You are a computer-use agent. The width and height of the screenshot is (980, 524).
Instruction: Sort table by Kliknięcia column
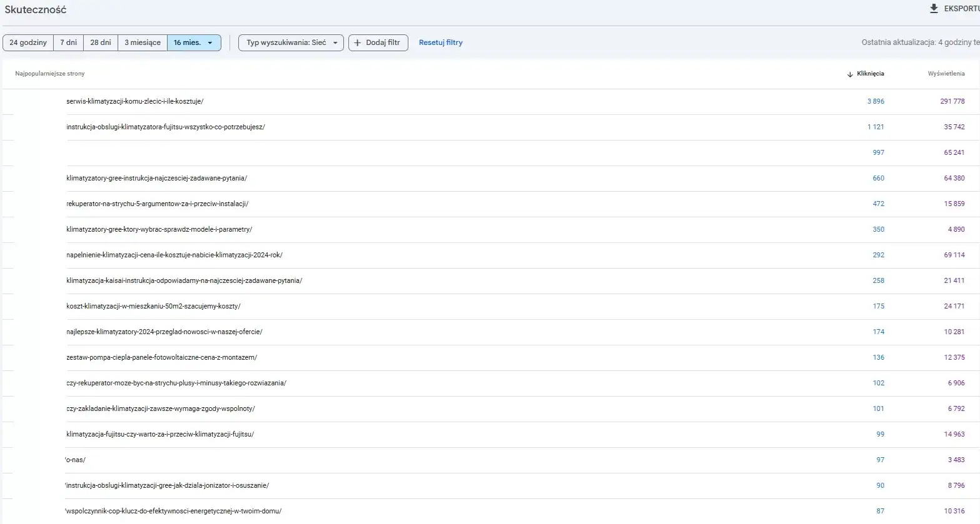click(870, 74)
